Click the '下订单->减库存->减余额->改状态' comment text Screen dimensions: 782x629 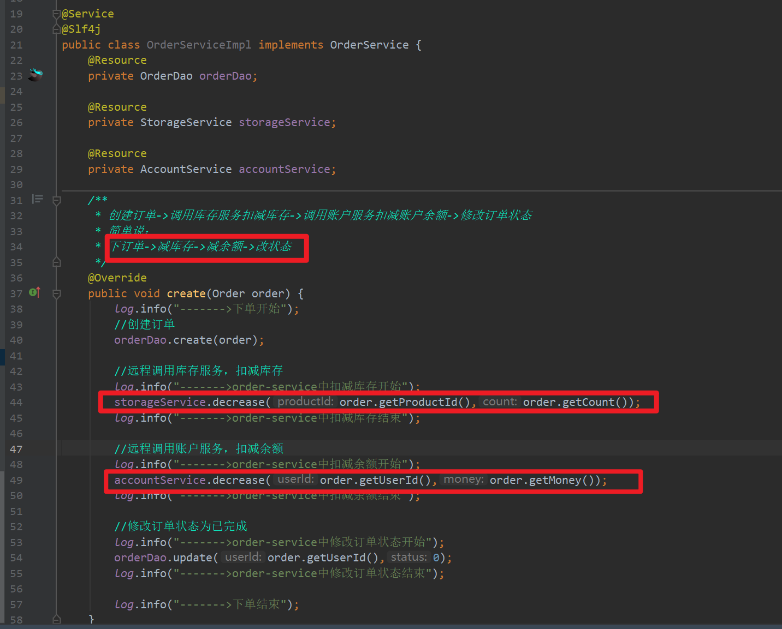coord(201,247)
